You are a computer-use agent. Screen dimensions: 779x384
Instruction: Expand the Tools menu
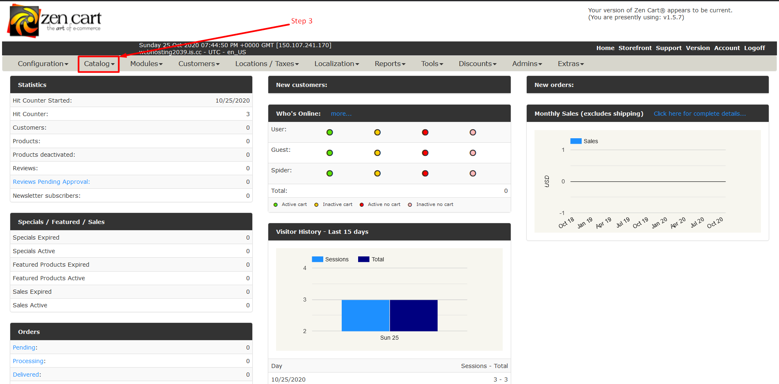click(432, 64)
